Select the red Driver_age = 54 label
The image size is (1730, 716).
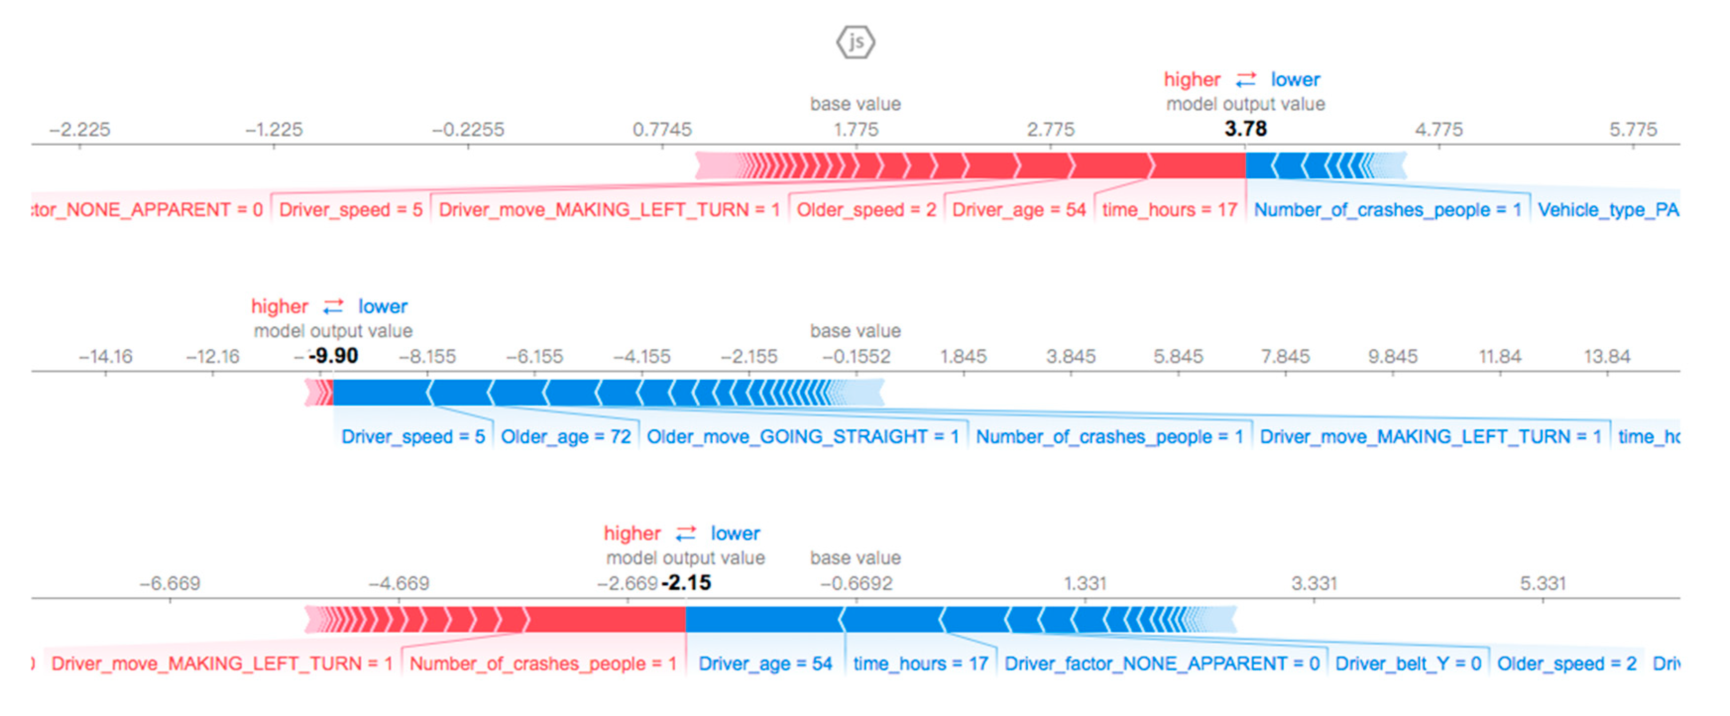click(1019, 210)
